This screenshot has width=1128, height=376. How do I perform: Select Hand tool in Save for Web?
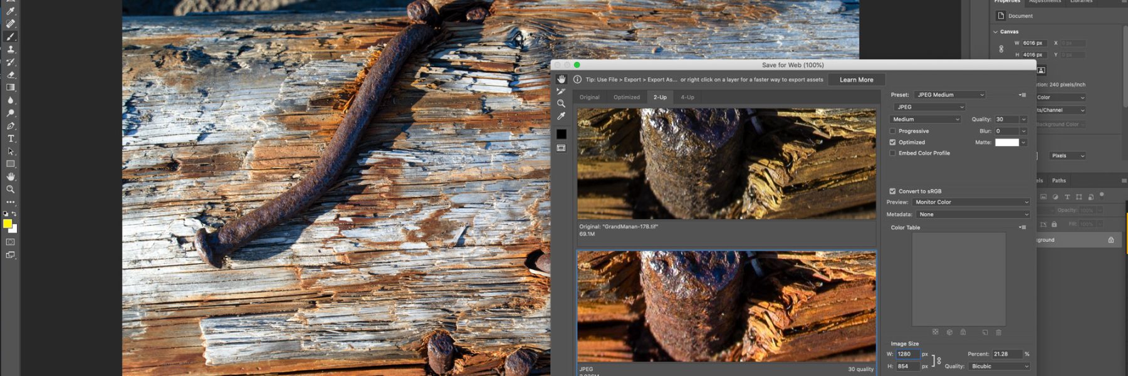561,79
